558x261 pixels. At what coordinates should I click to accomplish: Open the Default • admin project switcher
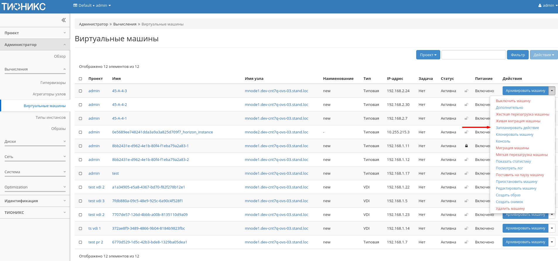click(x=92, y=5)
